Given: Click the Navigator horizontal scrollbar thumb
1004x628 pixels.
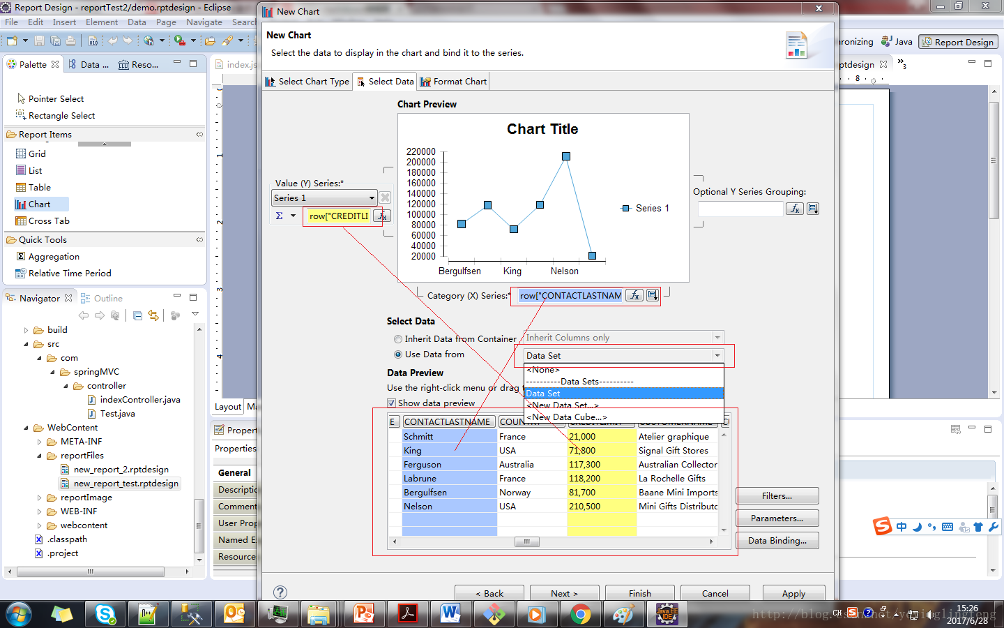Looking at the screenshot, I should coord(91,571).
